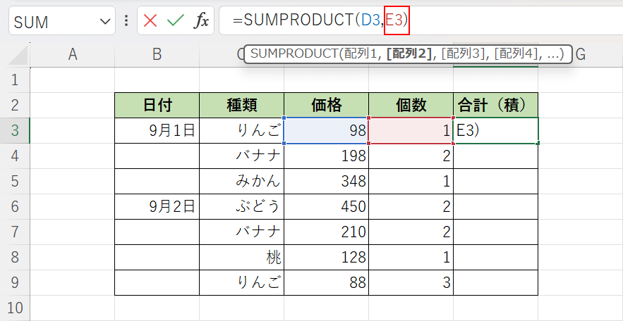Select row 3 header

pyautogui.click(x=14, y=131)
